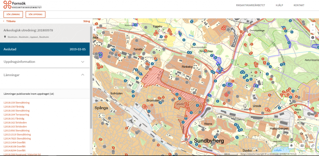
Task: Zoom in on the map
Action: tap(312, 25)
